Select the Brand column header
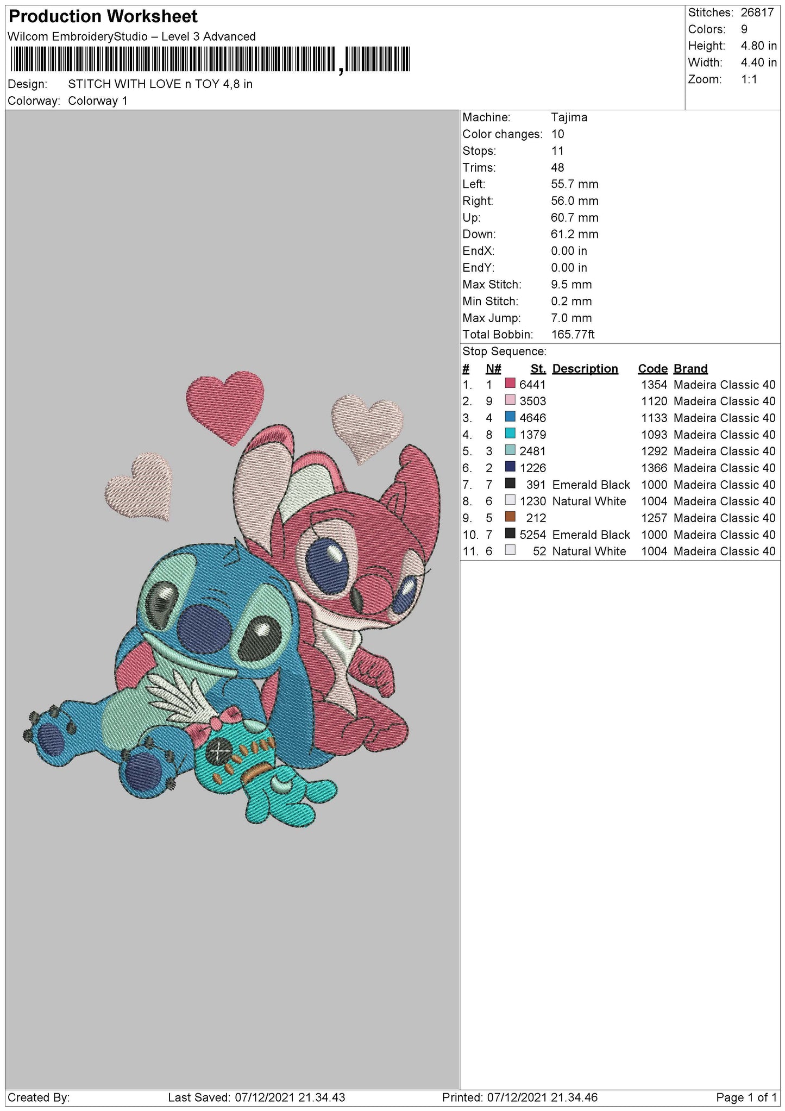The image size is (785, 1111). click(x=690, y=369)
